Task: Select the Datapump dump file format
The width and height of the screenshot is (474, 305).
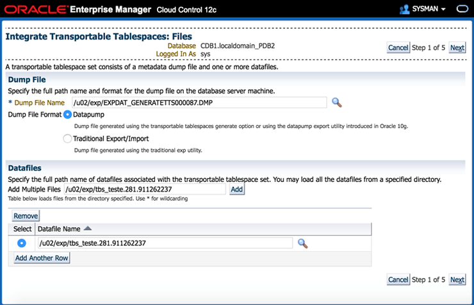Action: point(68,114)
